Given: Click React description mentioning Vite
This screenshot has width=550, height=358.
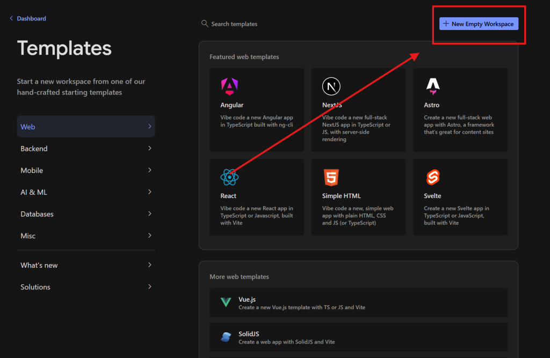Looking at the screenshot, I should click(256, 215).
